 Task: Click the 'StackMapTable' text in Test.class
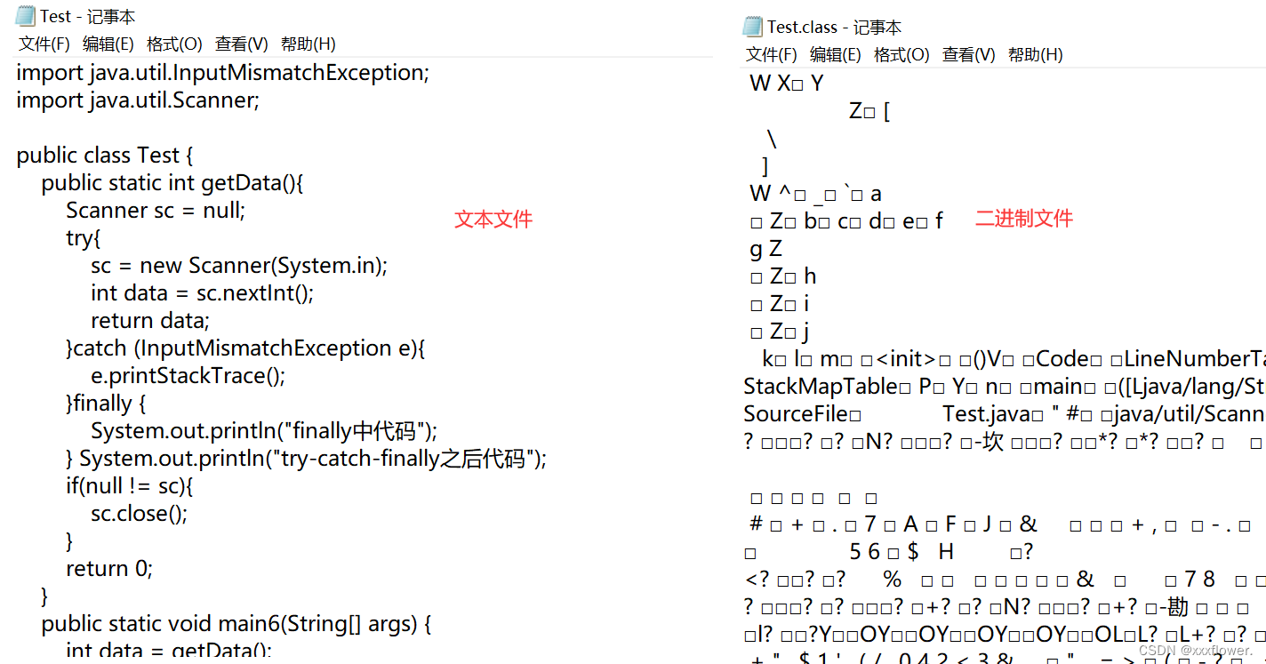(821, 387)
